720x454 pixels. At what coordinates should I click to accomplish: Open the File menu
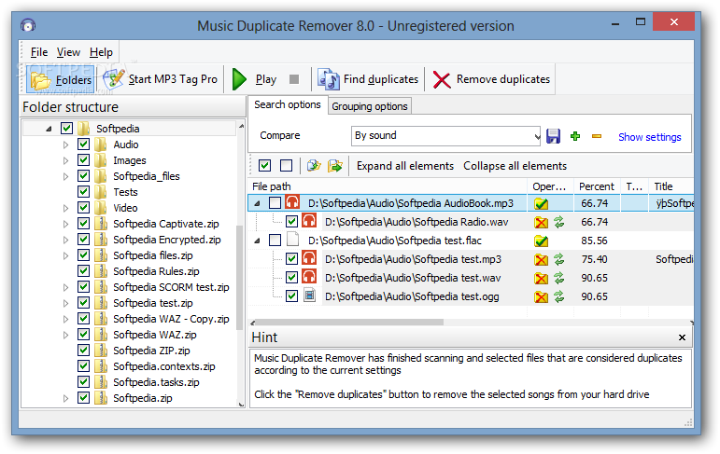39,52
